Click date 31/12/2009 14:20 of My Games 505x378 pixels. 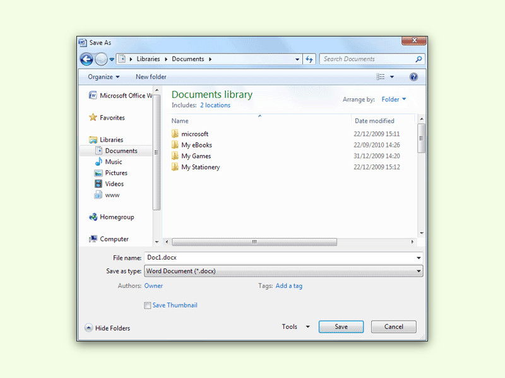click(376, 156)
